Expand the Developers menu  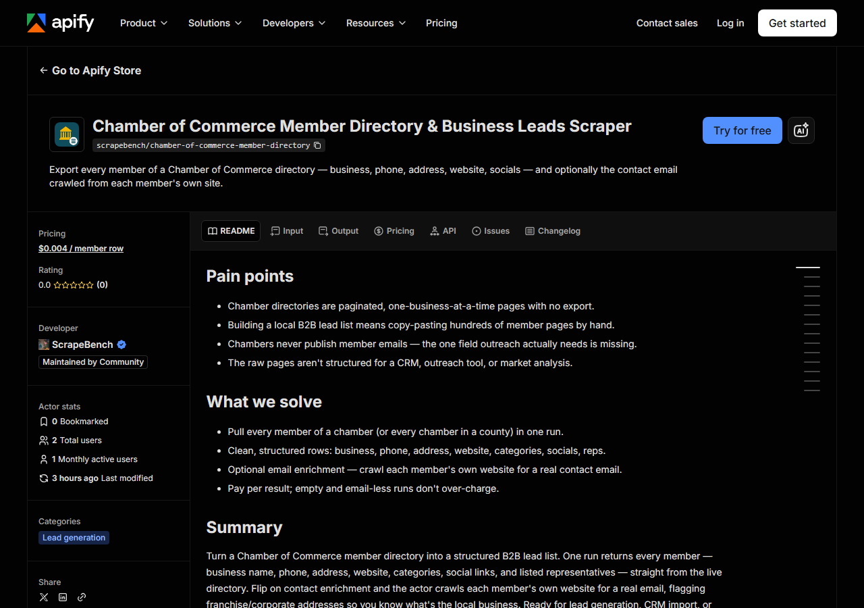point(294,23)
